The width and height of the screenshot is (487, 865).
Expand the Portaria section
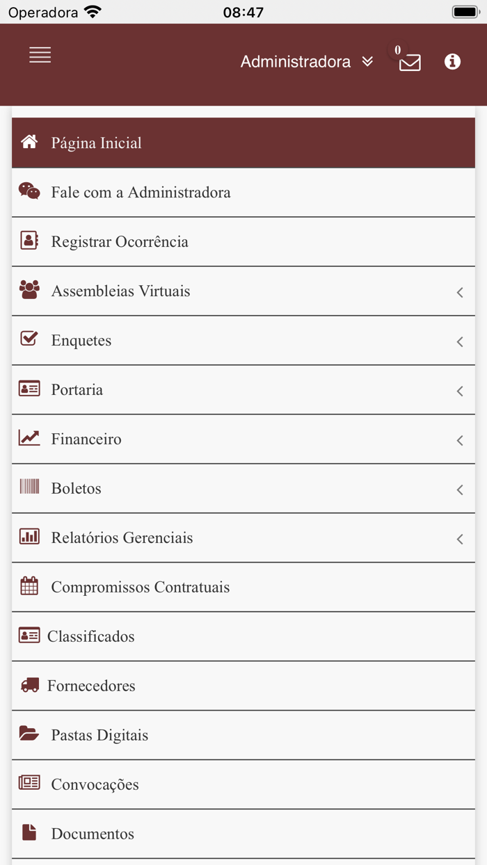coord(459,391)
